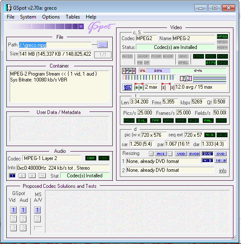Click the purple gradient progress bar
Image resolution: width=241 pixels, height=244 pixels.
(x=45, y=27)
